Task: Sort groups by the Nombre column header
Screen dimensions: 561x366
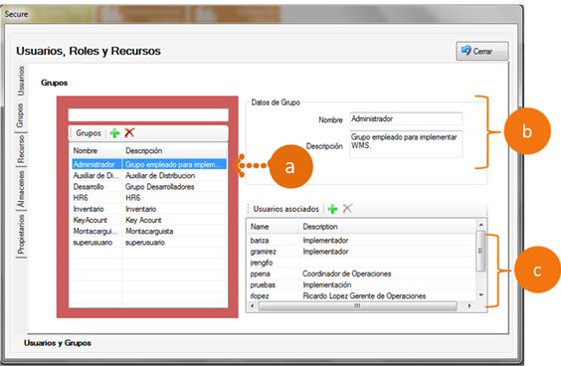Action: (x=95, y=151)
